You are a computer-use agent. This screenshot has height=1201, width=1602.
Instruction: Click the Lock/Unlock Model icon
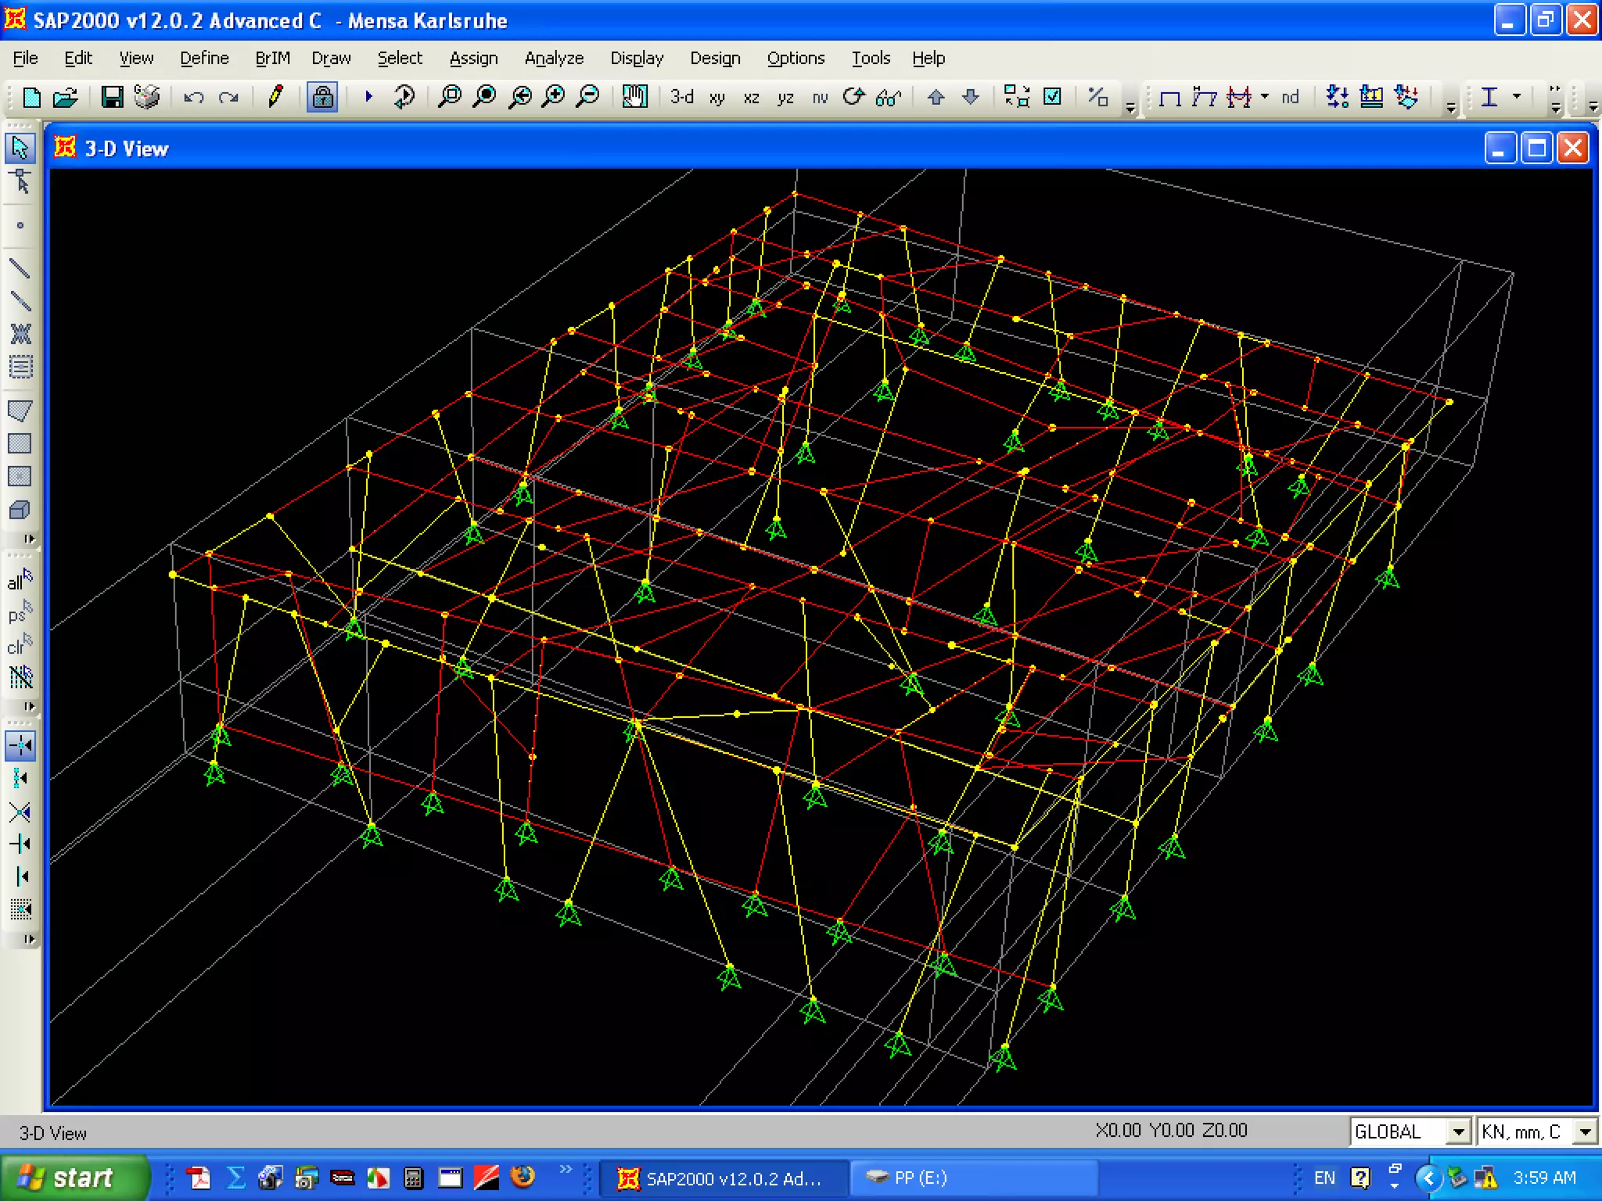[x=322, y=97]
